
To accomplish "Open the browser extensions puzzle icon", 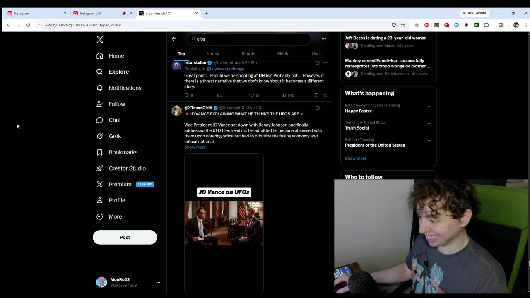I will click(487, 25).
